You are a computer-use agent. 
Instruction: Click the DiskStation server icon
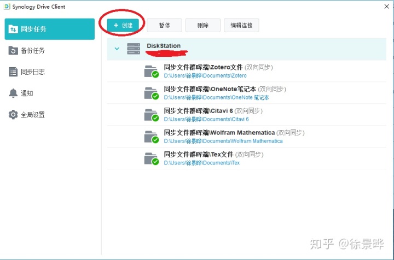tap(134, 49)
